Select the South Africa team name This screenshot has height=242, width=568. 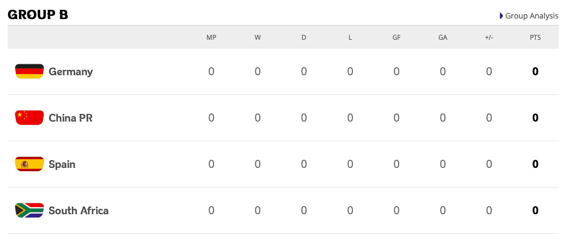click(x=78, y=210)
